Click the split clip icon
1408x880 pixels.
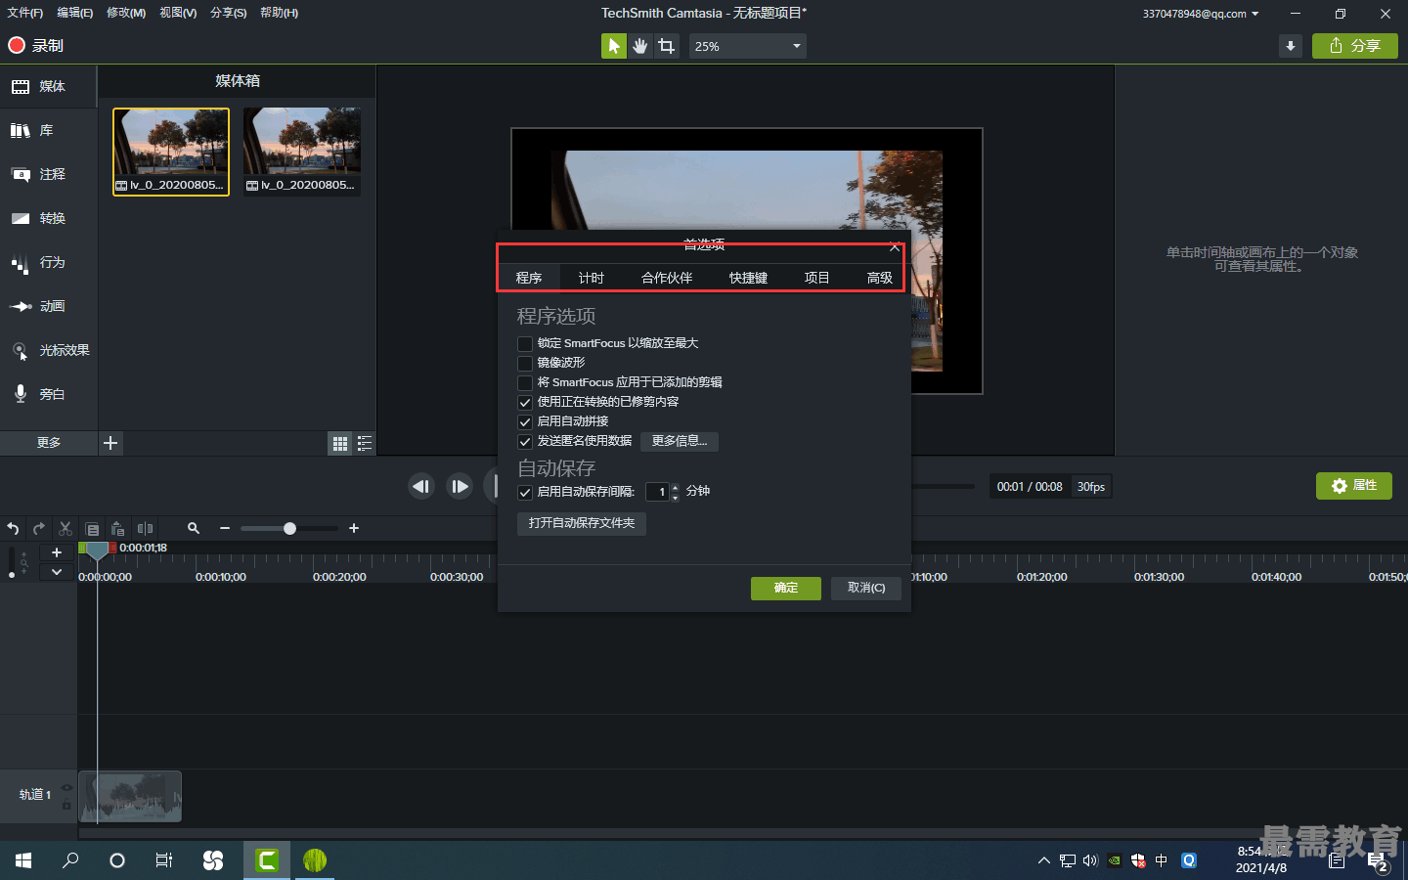pyautogui.click(x=145, y=528)
